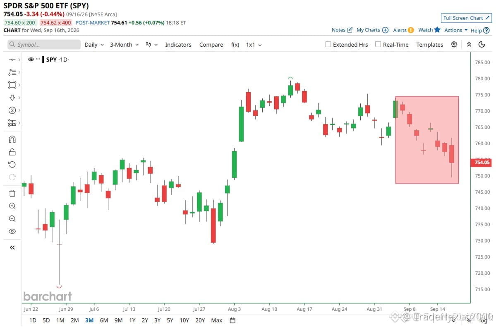This screenshot has height=327, width=496.
Task: Open chart settings gear icon
Action: tap(454, 45)
